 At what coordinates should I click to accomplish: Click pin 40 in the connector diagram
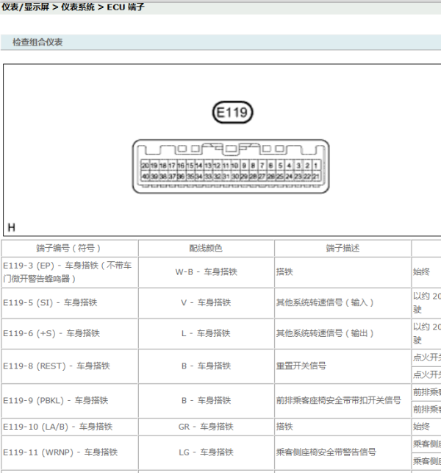click(x=146, y=177)
